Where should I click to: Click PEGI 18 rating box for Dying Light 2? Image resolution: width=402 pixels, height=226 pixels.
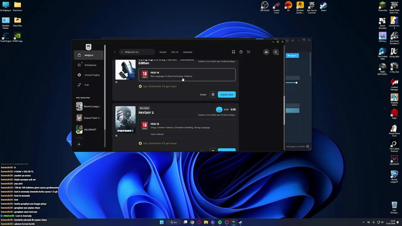click(187, 75)
